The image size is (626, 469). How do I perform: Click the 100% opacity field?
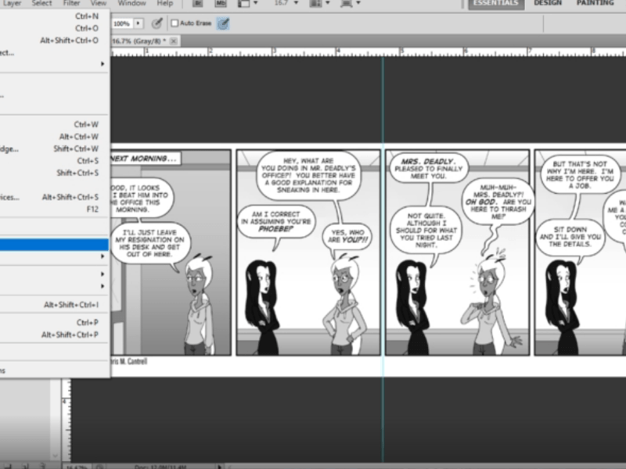122,23
